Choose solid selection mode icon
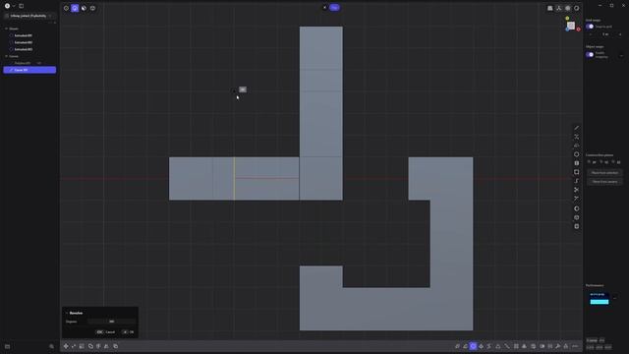629x354 pixels. click(92, 8)
